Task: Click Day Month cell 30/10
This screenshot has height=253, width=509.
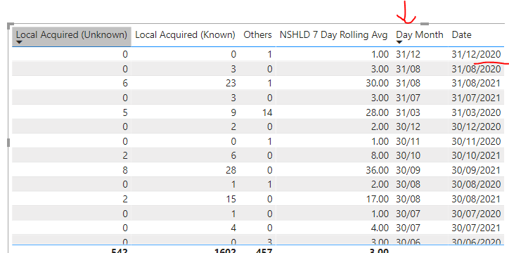Action: [x=408, y=156]
